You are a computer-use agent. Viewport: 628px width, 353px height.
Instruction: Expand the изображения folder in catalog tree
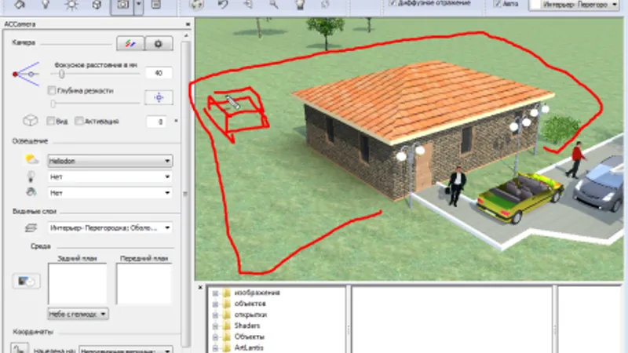(x=215, y=293)
